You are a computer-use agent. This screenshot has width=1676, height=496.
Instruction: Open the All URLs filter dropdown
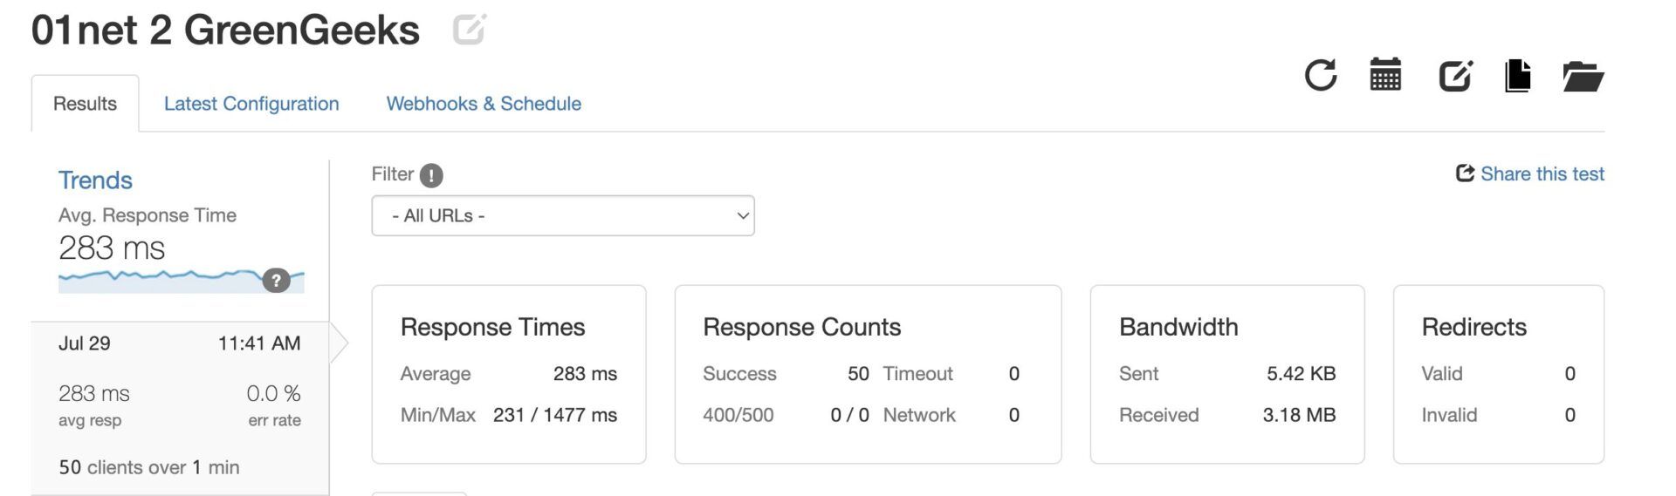point(563,215)
